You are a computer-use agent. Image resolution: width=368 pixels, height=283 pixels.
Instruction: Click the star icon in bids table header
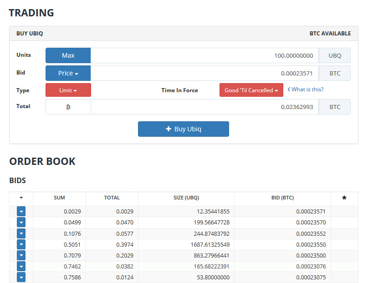(344, 198)
